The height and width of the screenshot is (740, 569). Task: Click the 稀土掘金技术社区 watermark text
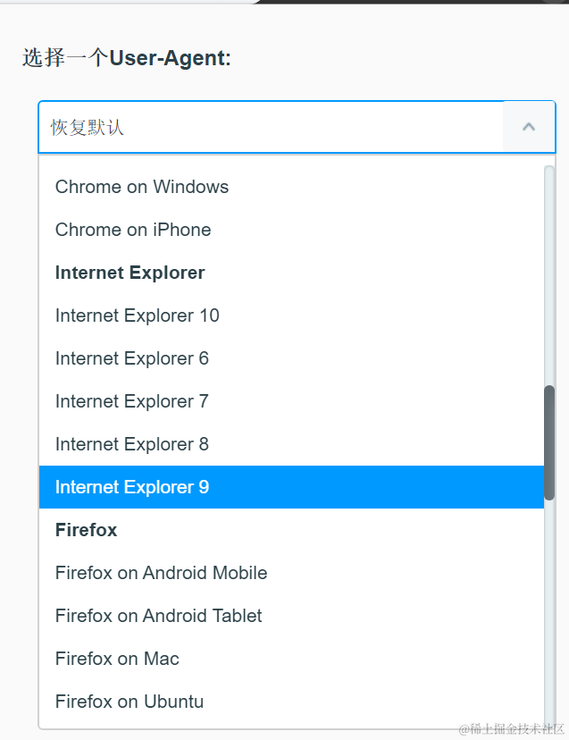click(512, 729)
